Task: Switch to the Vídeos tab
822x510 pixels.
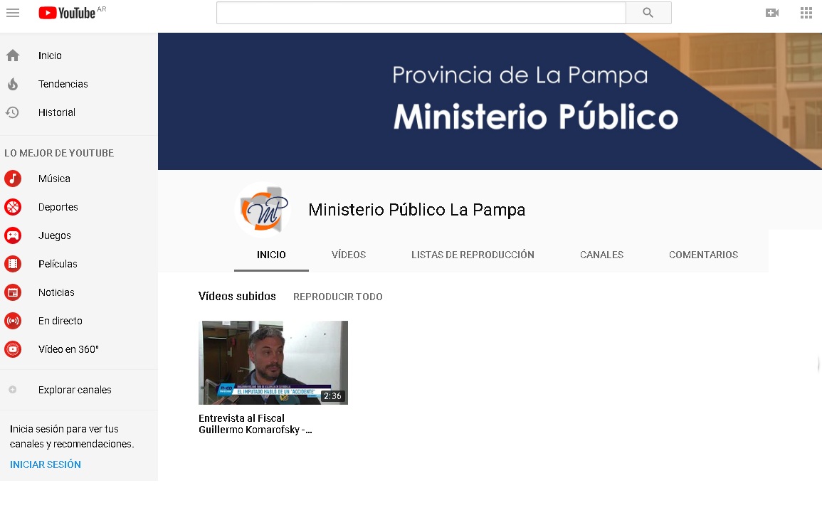Action: coord(349,255)
